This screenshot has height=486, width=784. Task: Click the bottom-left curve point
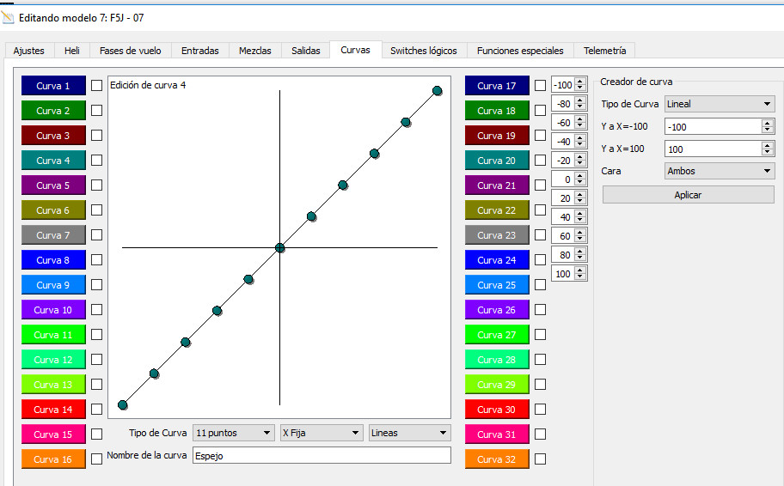point(123,404)
